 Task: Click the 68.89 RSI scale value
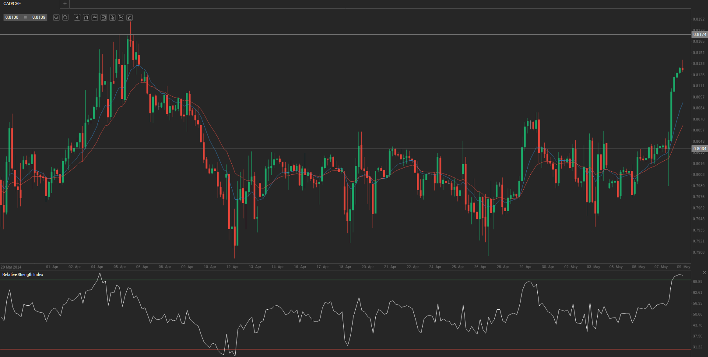697,282
